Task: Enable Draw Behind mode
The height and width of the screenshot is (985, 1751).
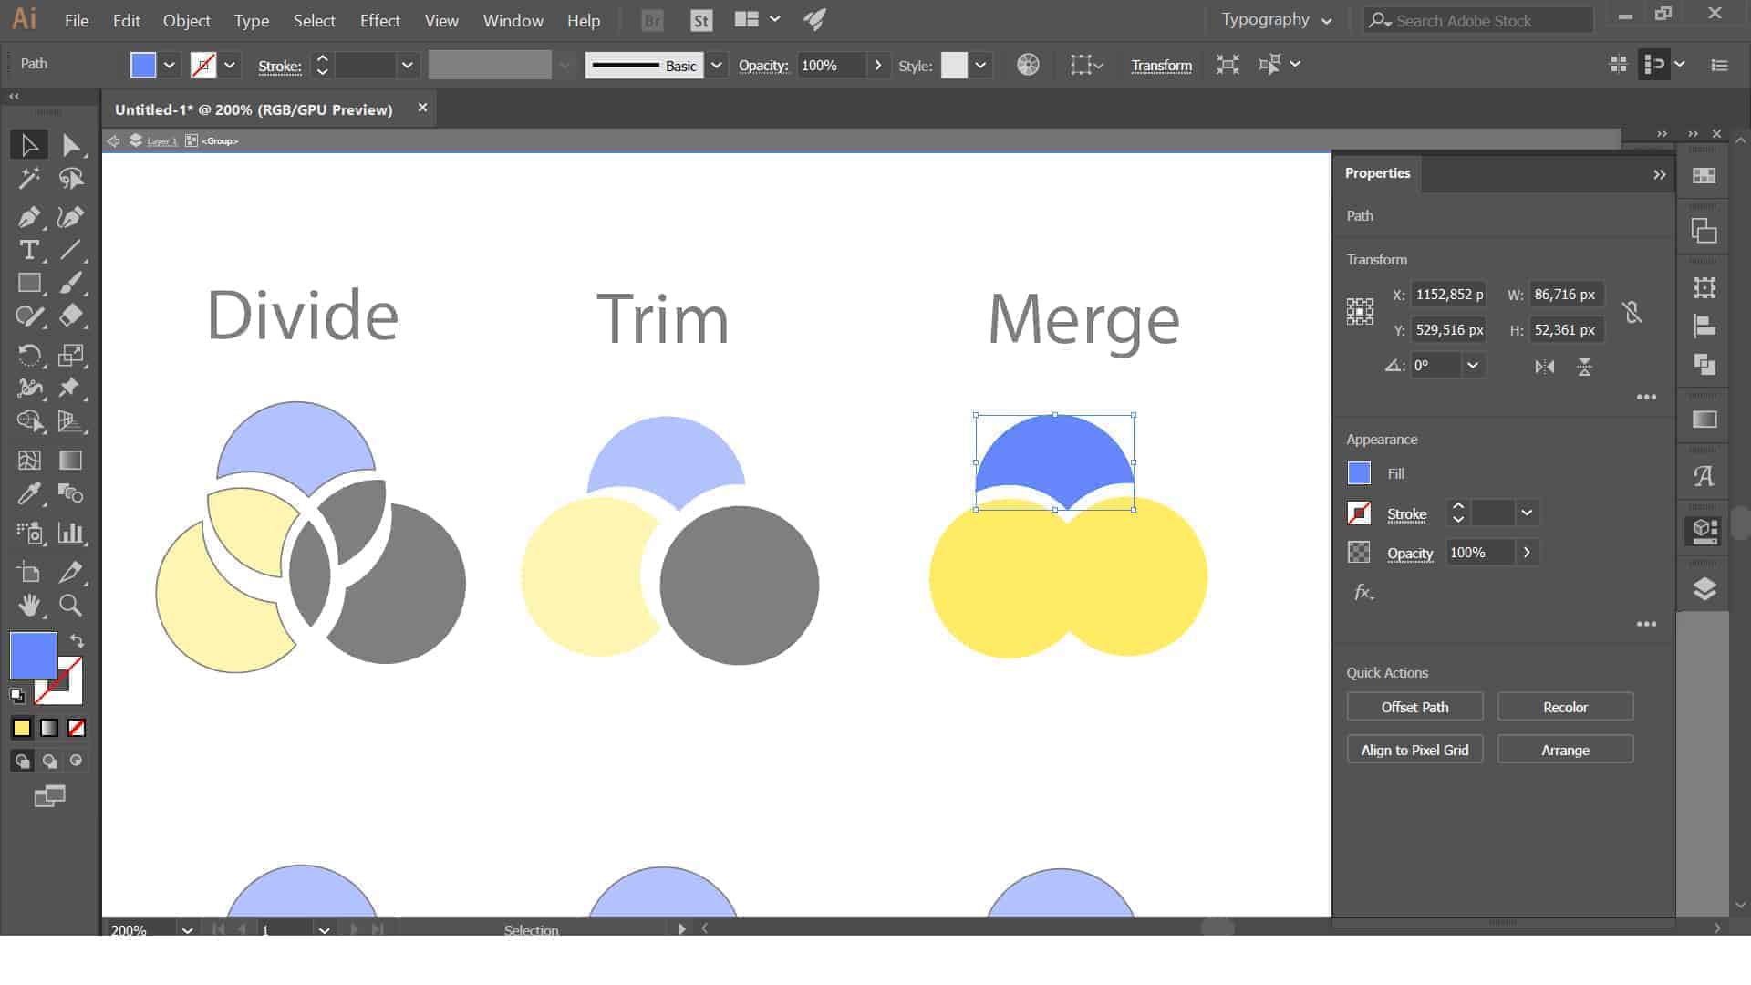Action: pos(49,761)
